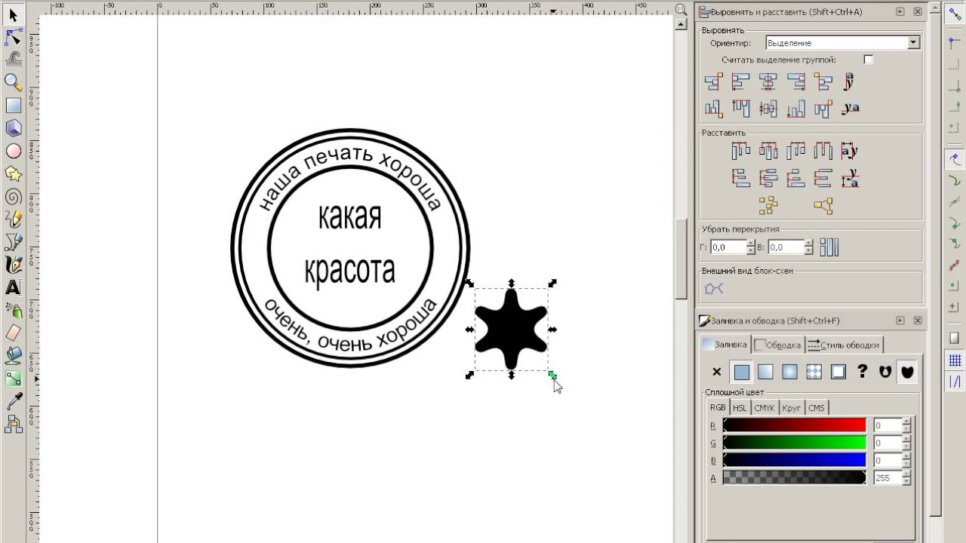Screen dimensions: 966x543
Task: Select the Zoom magnifier tool
Action: pos(13,82)
